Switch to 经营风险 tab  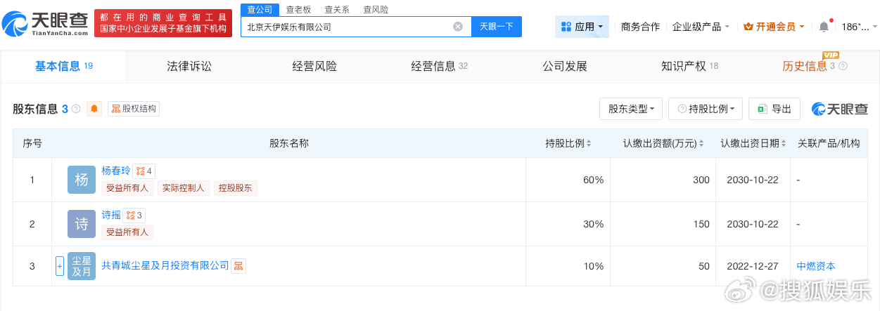coord(314,66)
